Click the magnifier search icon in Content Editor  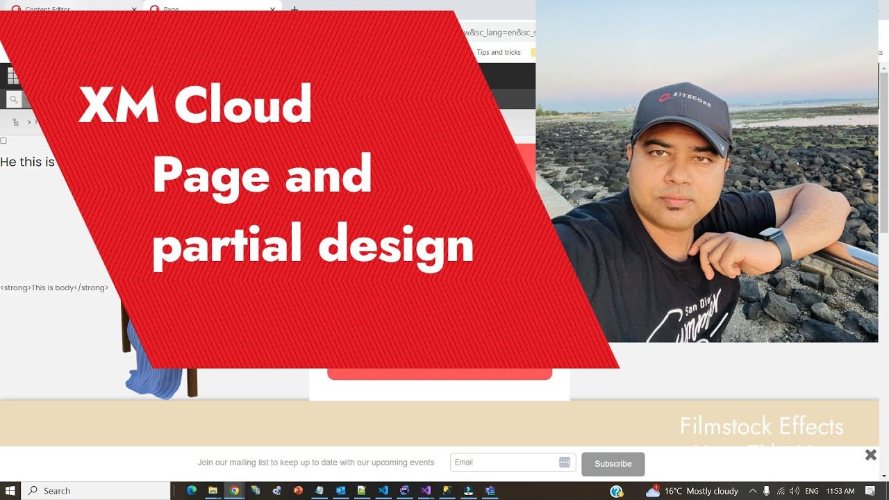click(x=13, y=100)
